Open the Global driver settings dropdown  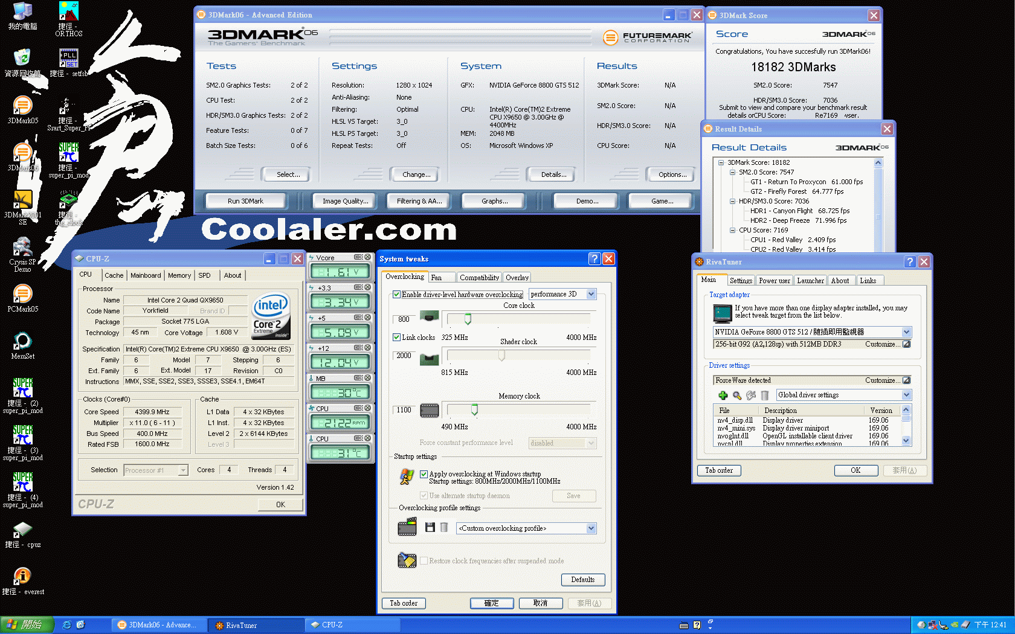[x=906, y=395]
